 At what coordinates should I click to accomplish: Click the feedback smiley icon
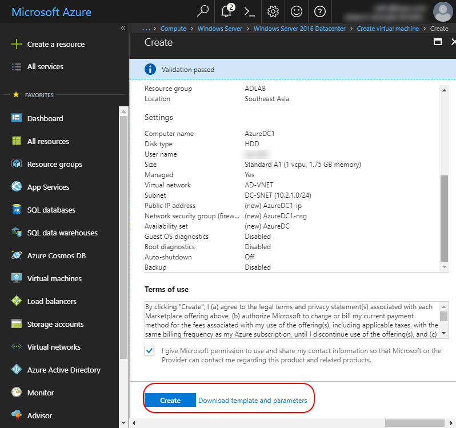pyautogui.click(x=297, y=11)
